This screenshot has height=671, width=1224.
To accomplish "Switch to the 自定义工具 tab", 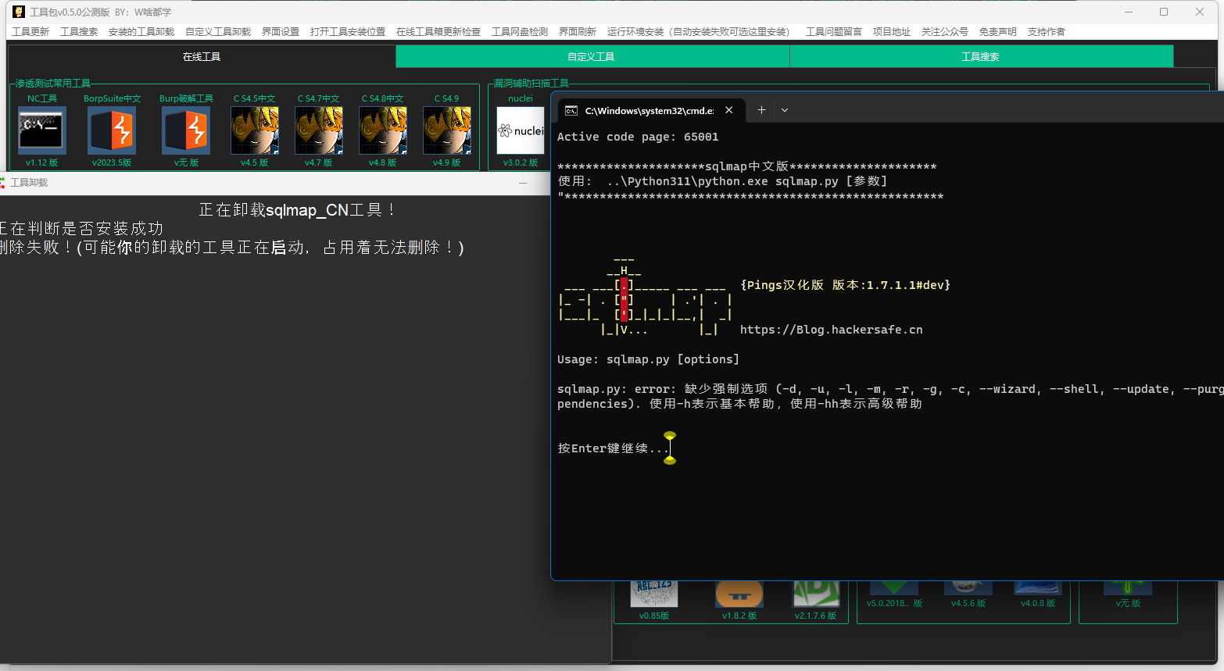I will tap(592, 56).
